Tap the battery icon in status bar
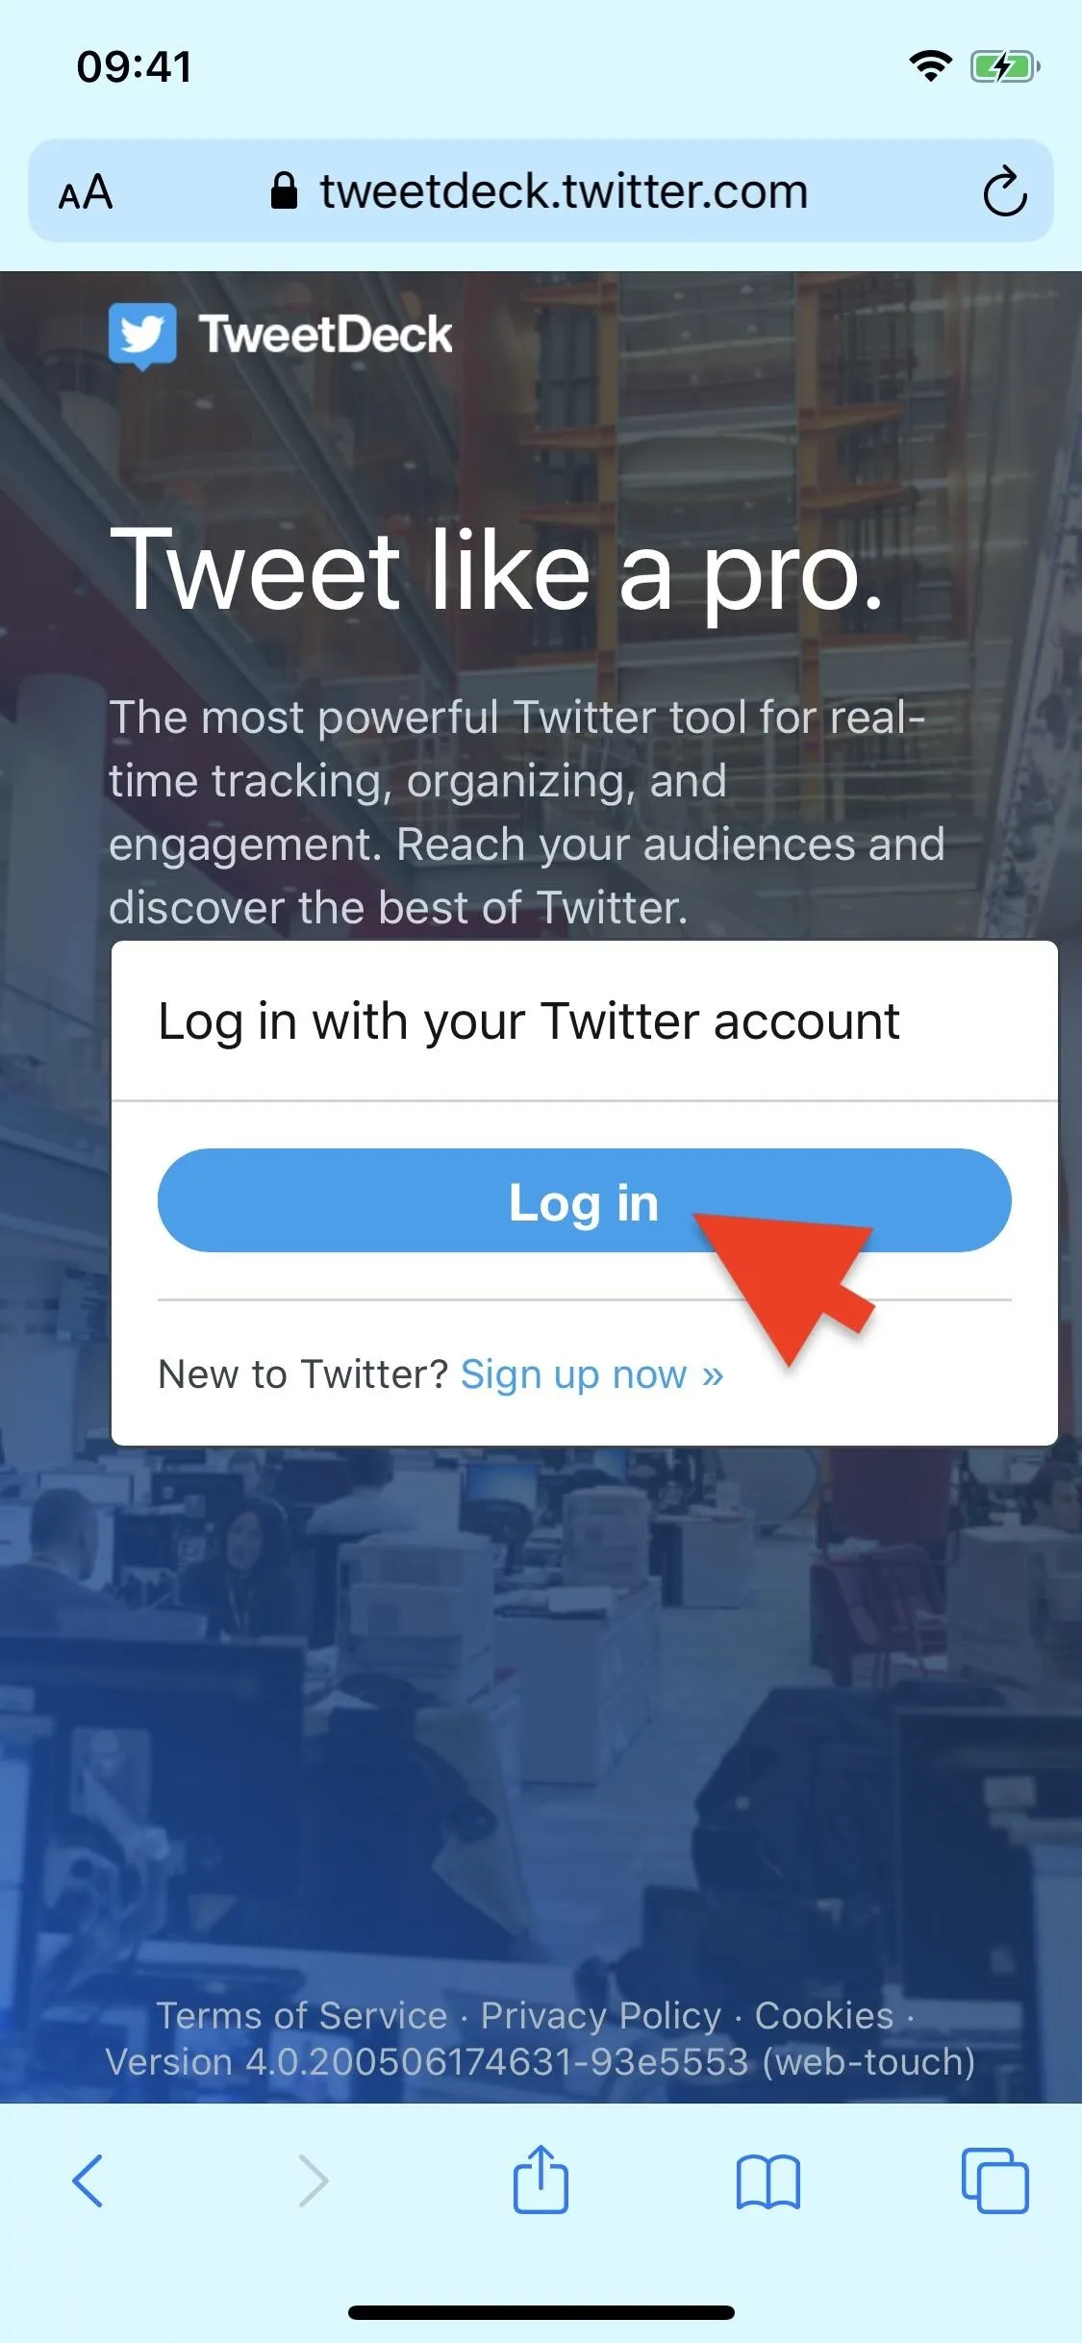The image size is (1082, 2343). pos(1005,66)
